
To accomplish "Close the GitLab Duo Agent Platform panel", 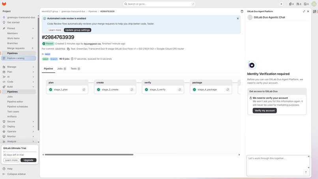I will pos(308,11).
